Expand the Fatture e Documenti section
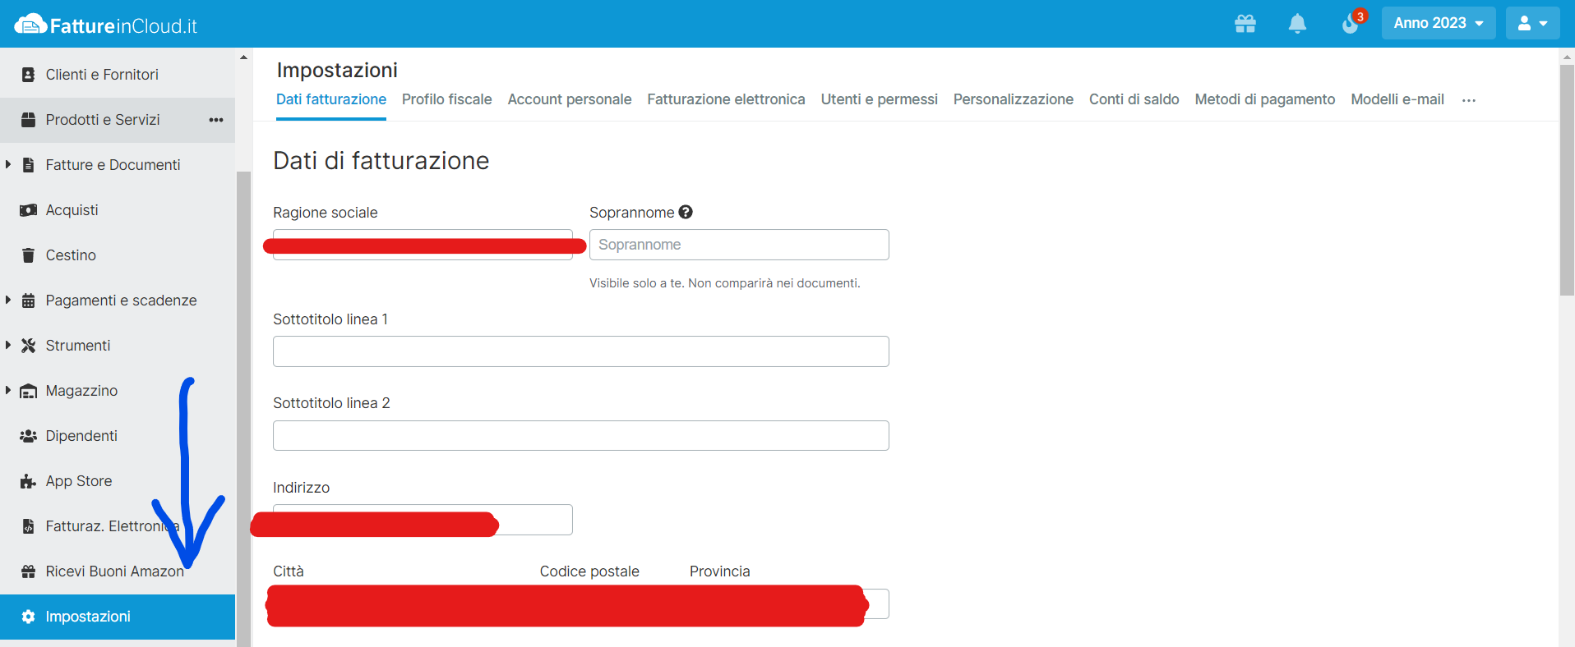Screen dimensions: 1575x647 pyautogui.click(x=8, y=165)
